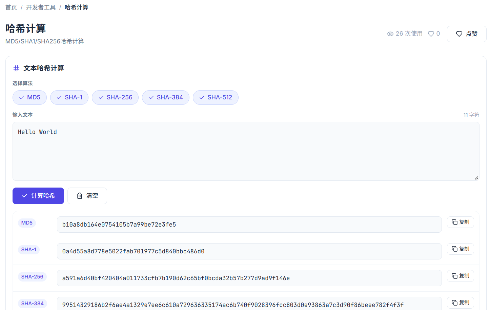Click the MD5 hash output field
Image resolution: width=490 pixels, height=310 pixels.
(x=249, y=225)
